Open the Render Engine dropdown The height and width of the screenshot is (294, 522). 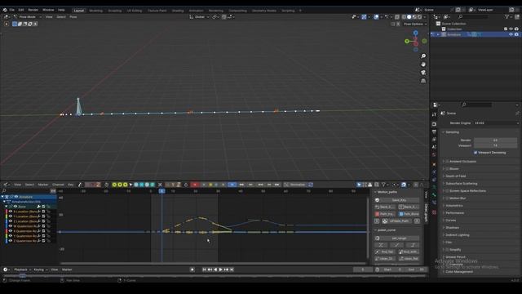pyautogui.click(x=496, y=123)
